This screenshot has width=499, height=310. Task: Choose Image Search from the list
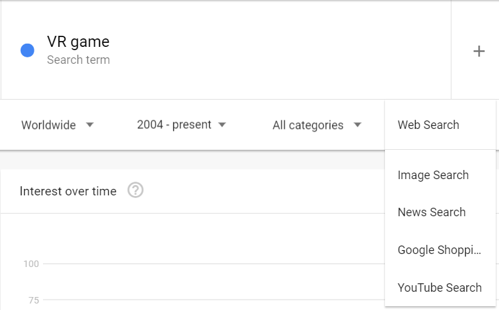pos(433,175)
